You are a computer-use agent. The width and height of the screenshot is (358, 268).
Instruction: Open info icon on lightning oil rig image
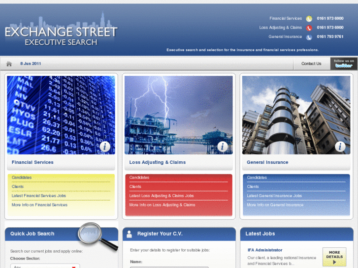[223, 147]
